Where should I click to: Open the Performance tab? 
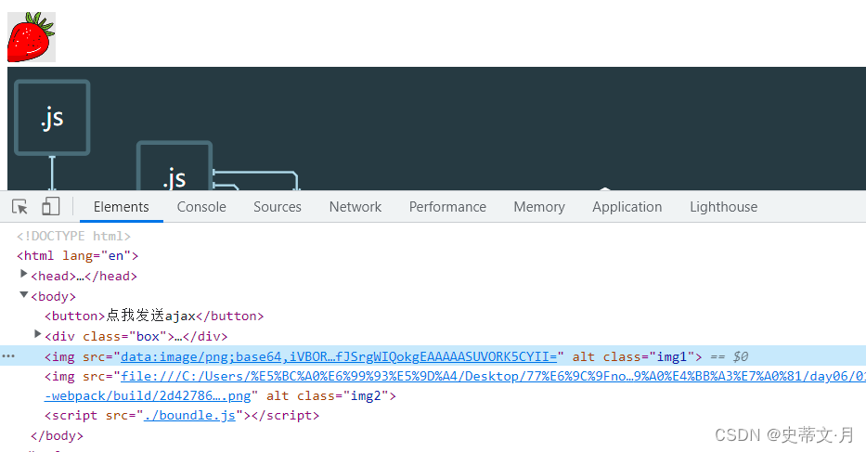[x=447, y=207]
